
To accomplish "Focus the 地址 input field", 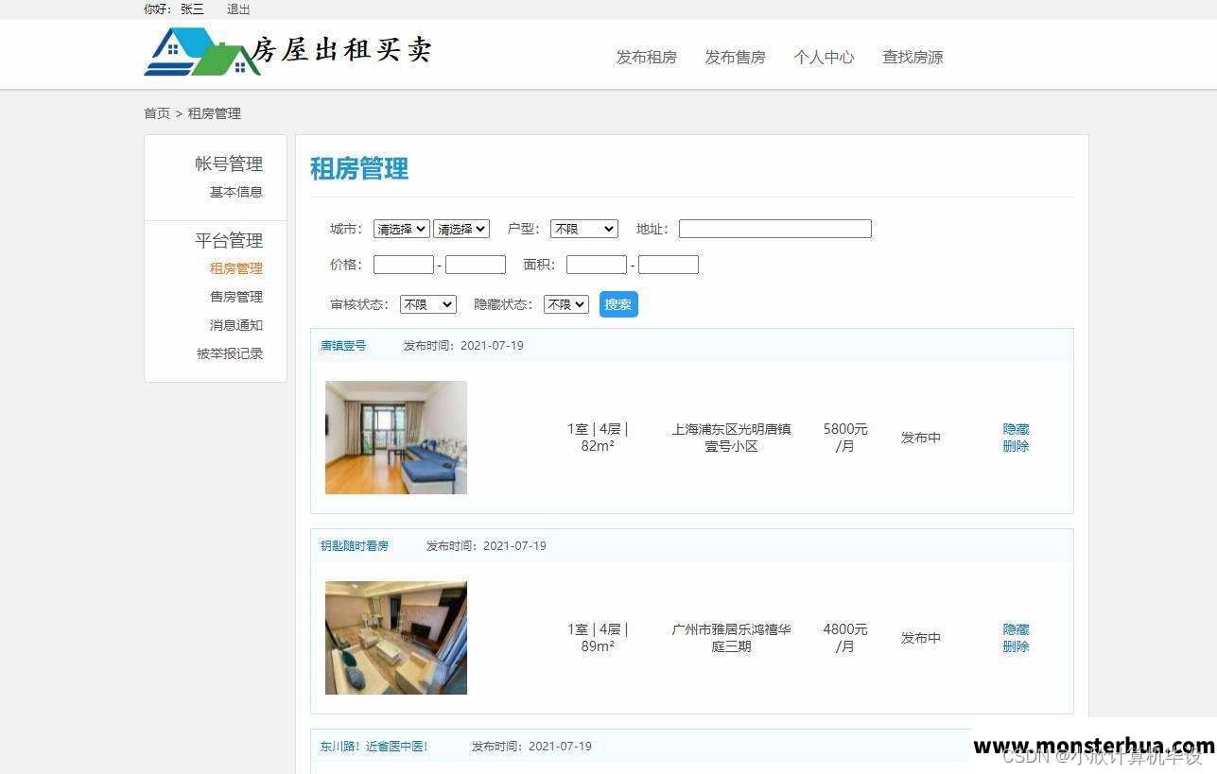I will [774, 229].
